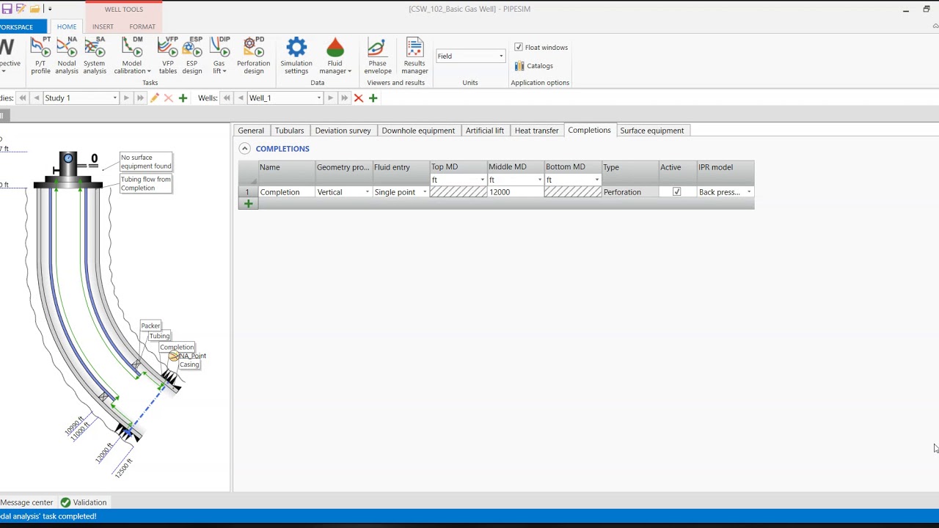Launch Nodal analysis task
939x528 pixels.
(x=66, y=56)
